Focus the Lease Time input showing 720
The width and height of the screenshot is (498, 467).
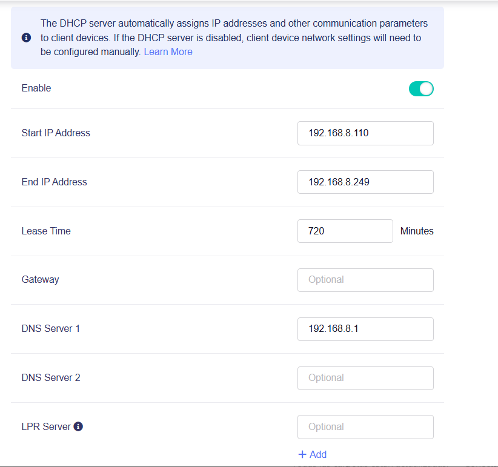click(345, 231)
